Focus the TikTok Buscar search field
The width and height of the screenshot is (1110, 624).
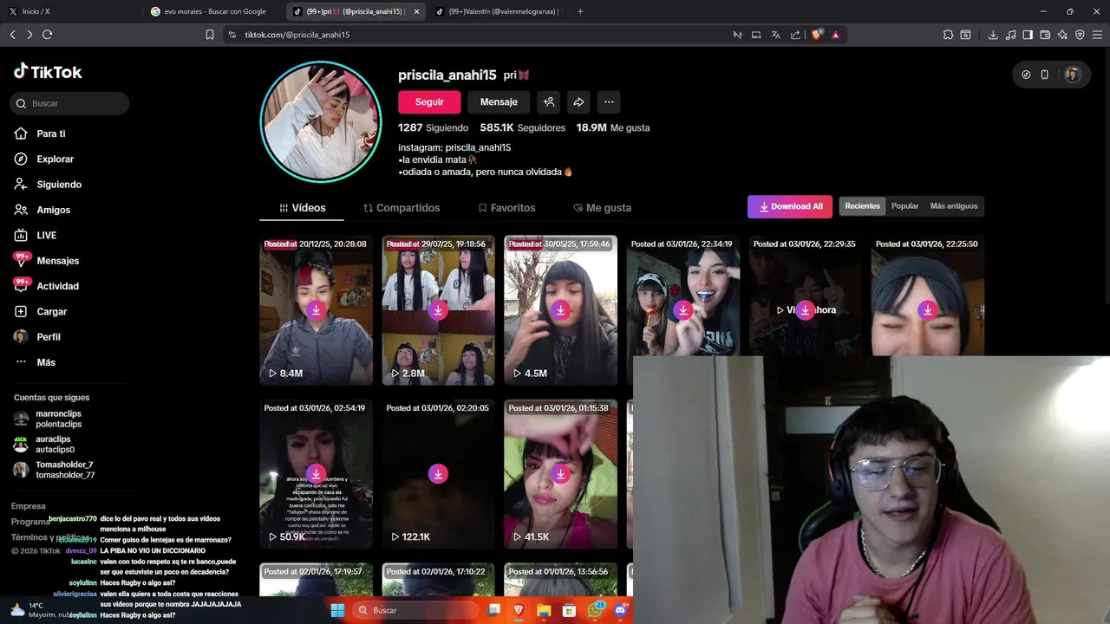[x=69, y=103]
